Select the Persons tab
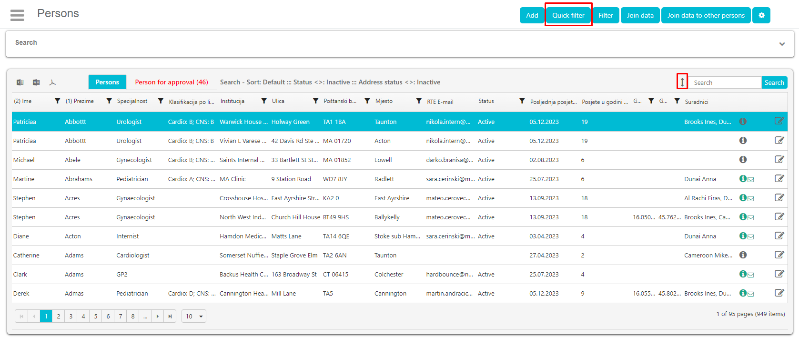This screenshot has width=799, height=338. pyautogui.click(x=107, y=82)
